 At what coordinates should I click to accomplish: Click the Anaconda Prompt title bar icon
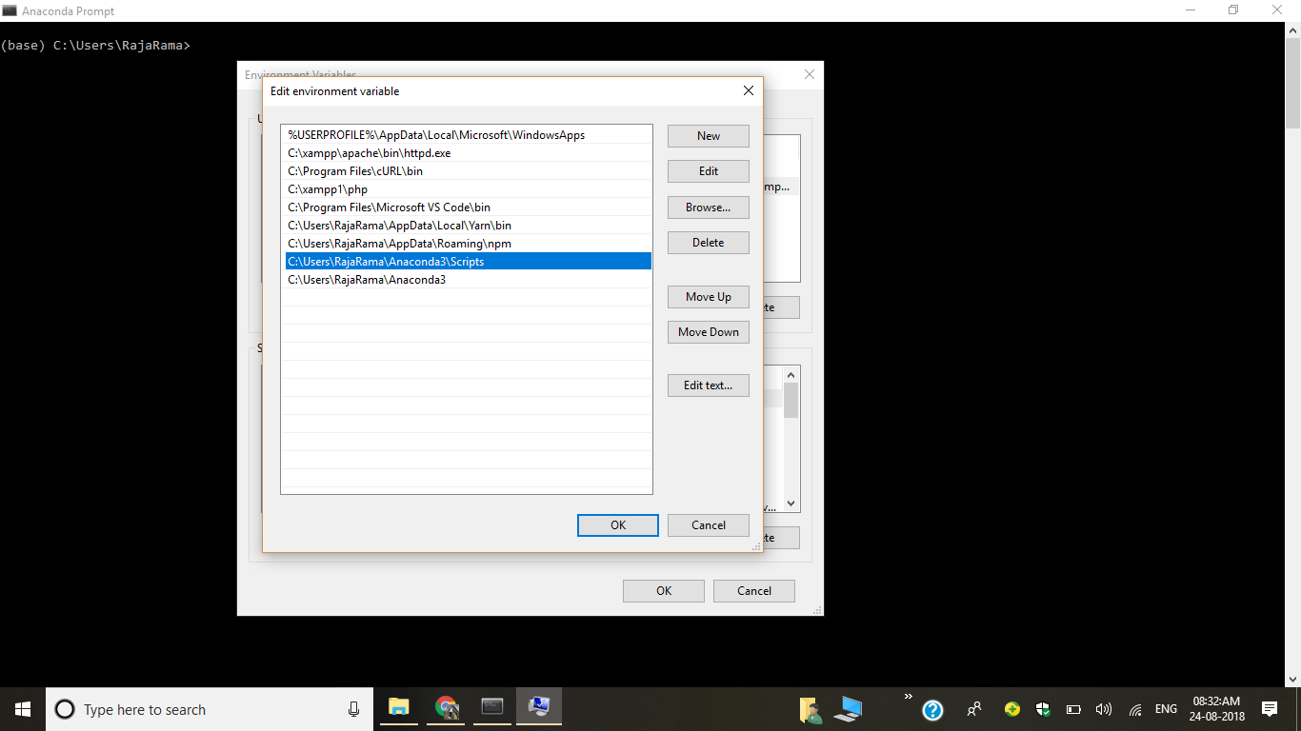tap(10, 10)
